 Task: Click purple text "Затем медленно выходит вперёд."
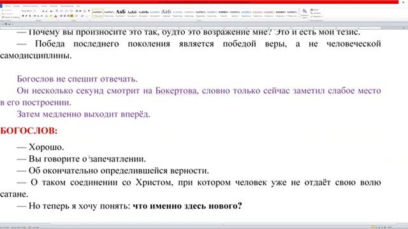pyautogui.click(x=84, y=114)
